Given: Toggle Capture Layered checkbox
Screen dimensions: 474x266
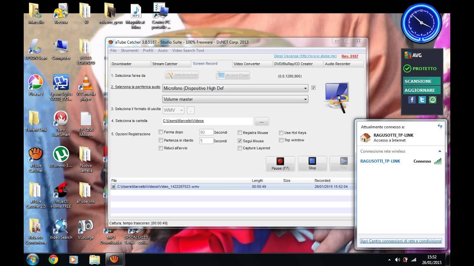Looking at the screenshot, I should tap(240, 148).
